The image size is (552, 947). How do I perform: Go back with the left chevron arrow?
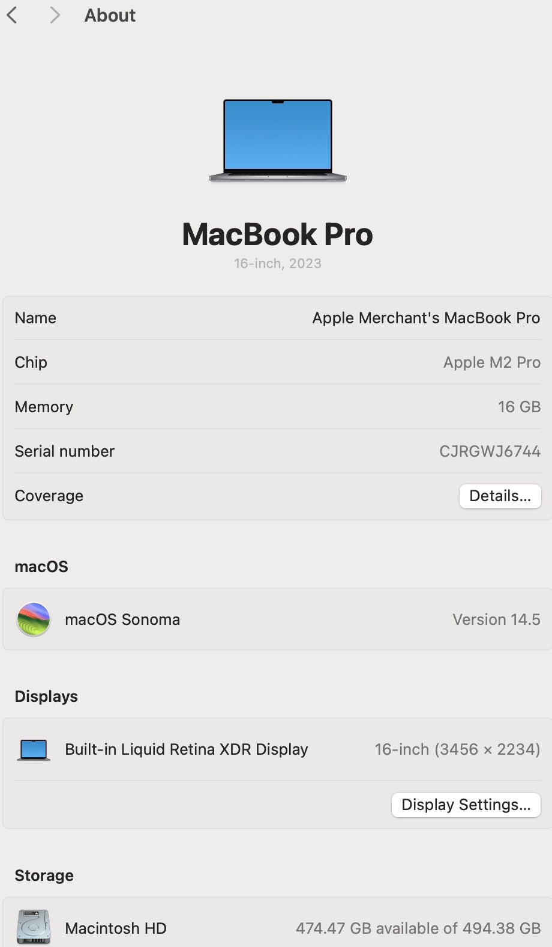[12, 15]
